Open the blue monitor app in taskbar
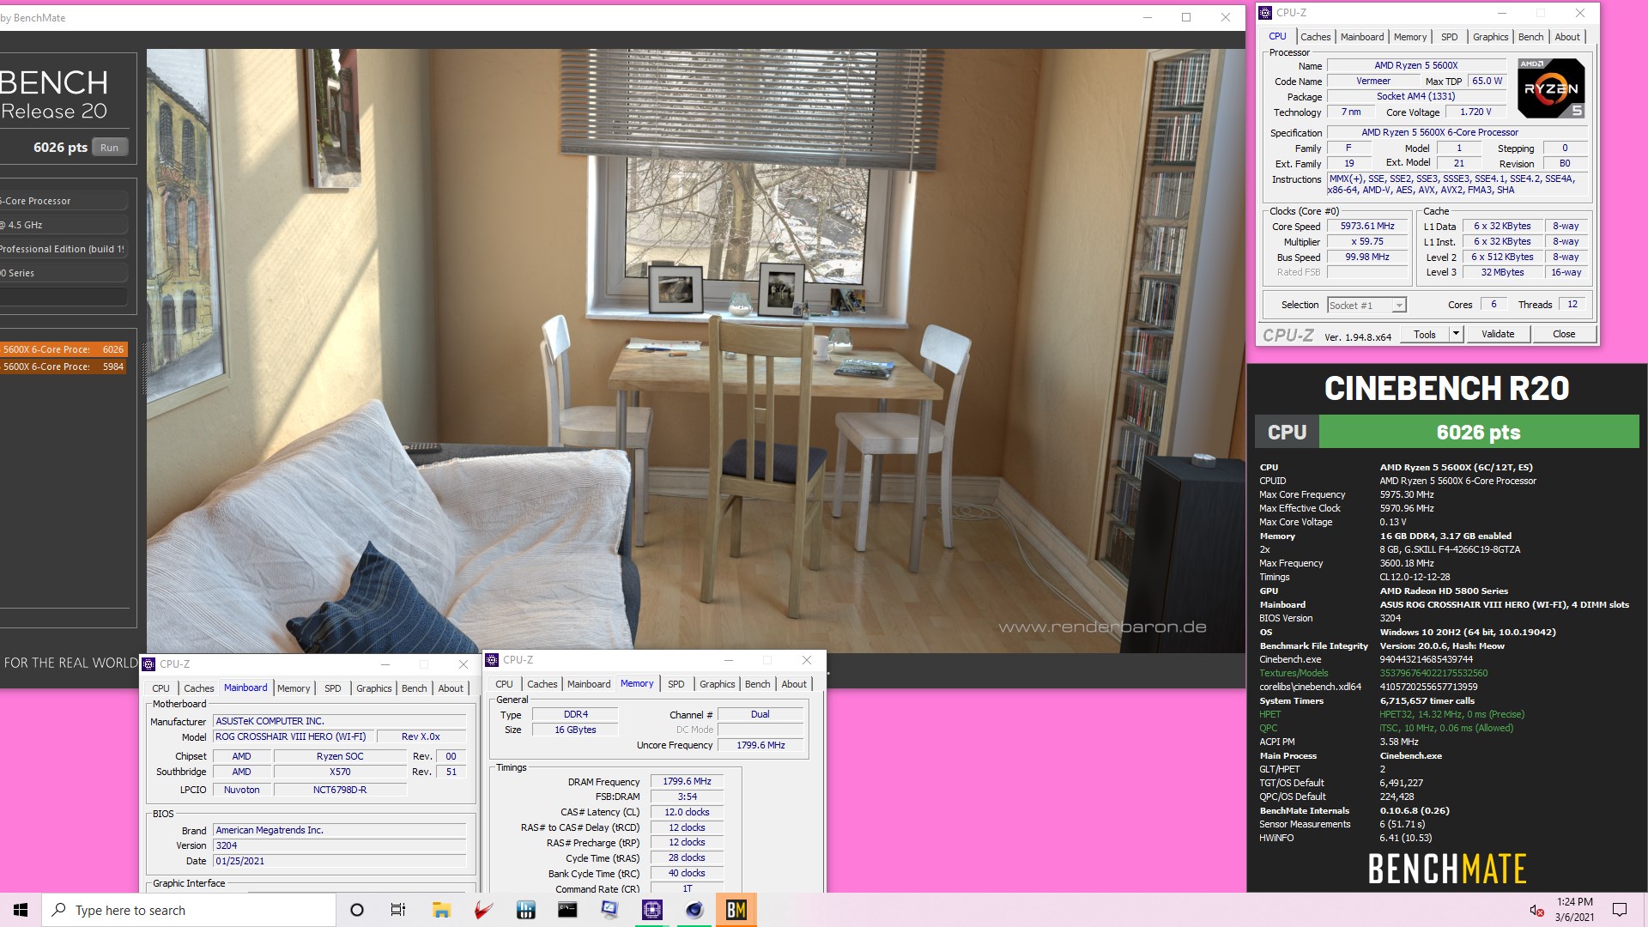Image resolution: width=1648 pixels, height=927 pixels. [x=609, y=910]
